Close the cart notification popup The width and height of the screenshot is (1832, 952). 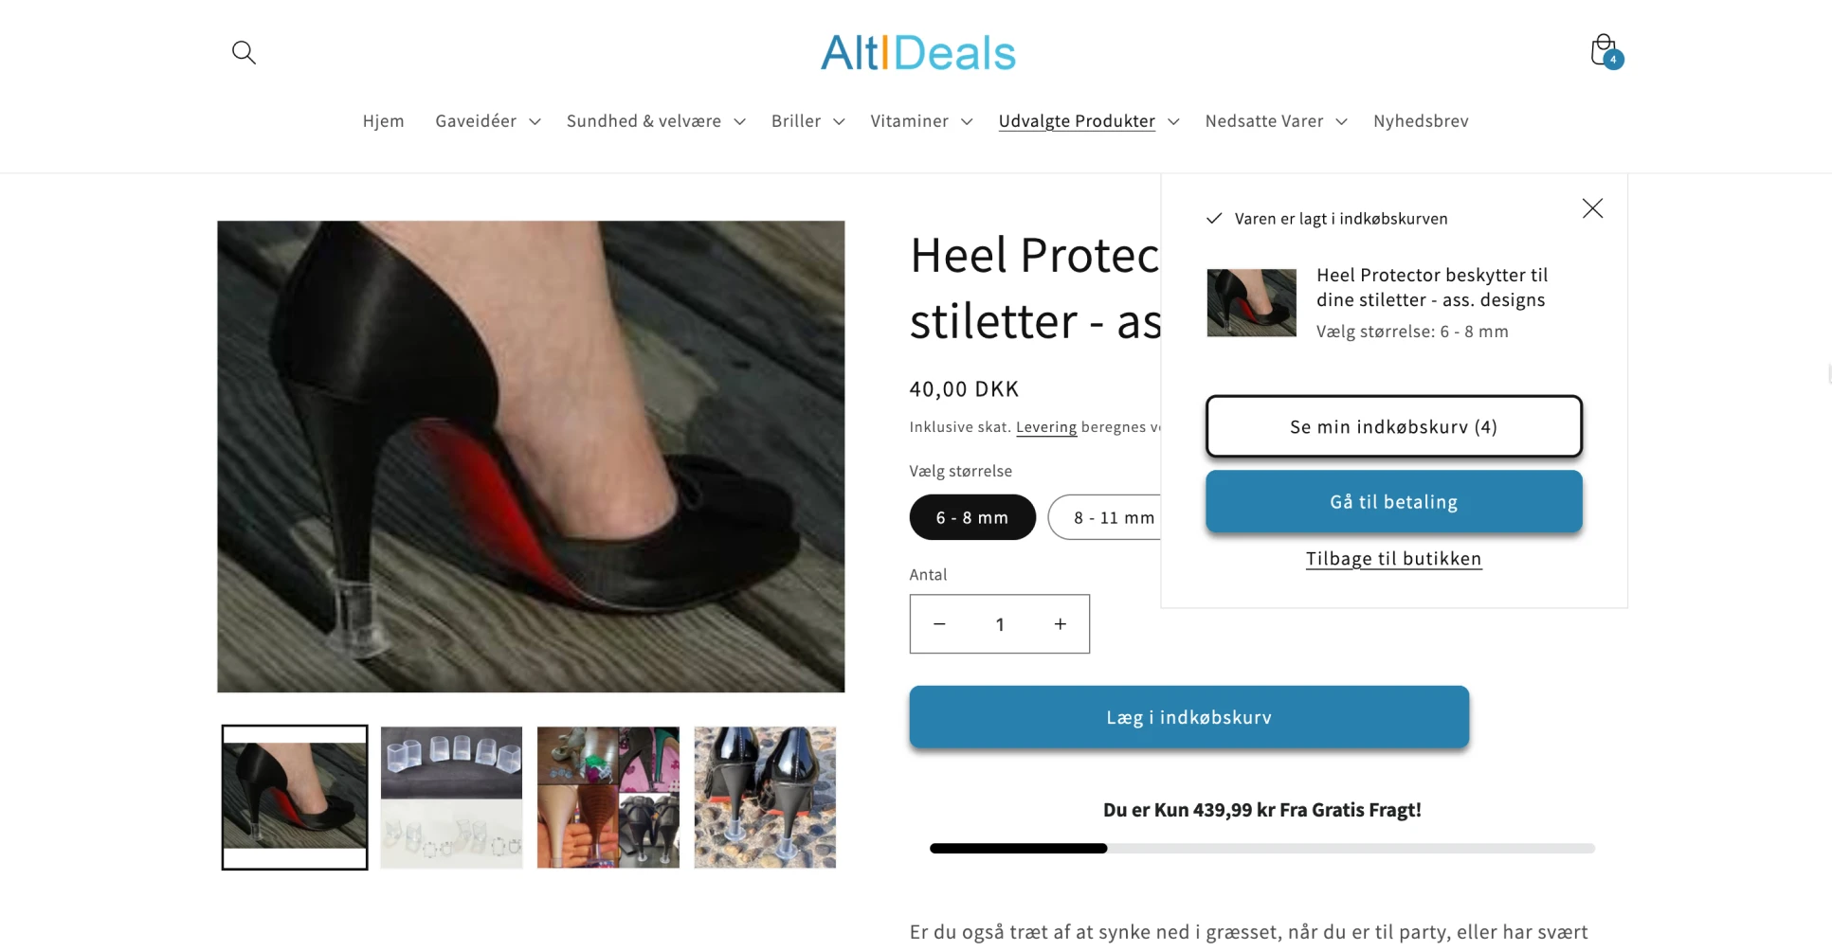pyautogui.click(x=1592, y=208)
